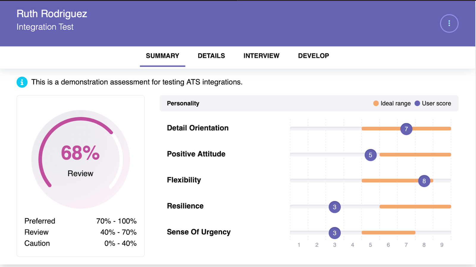Image resolution: width=476 pixels, height=267 pixels.
Task: Click Flexibility score marker 8
Action: (424, 181)
